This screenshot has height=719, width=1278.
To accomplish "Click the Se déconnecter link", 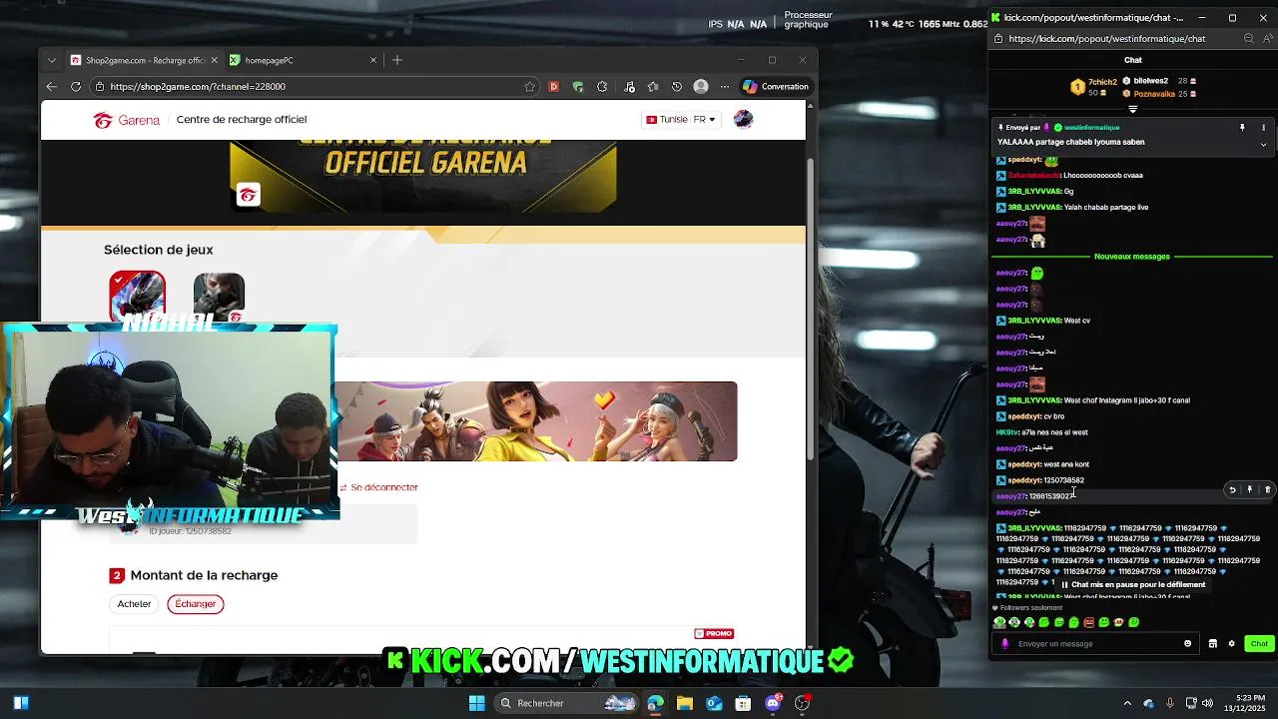I will point(384,487).
